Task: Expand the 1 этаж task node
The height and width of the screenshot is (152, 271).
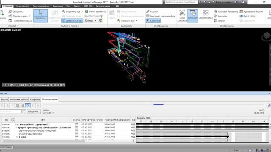Action: point(17,137)
